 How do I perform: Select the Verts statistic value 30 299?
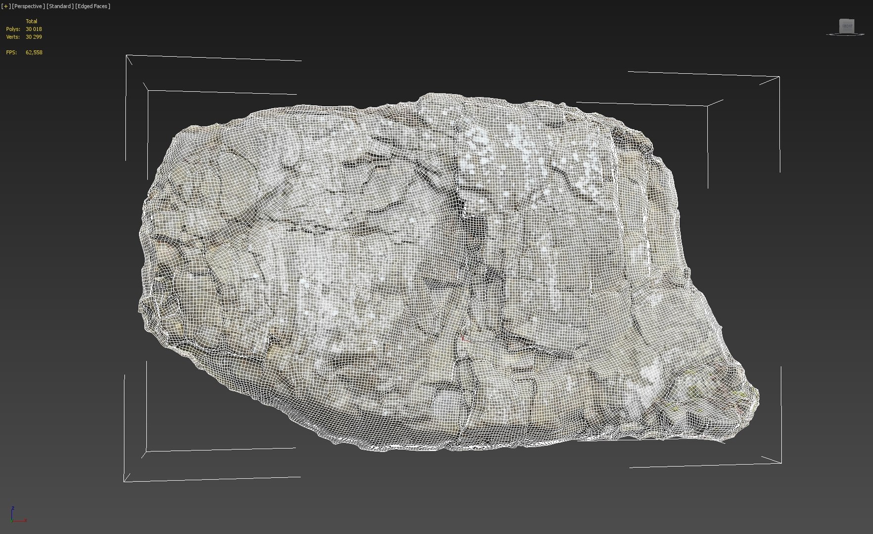34,37
